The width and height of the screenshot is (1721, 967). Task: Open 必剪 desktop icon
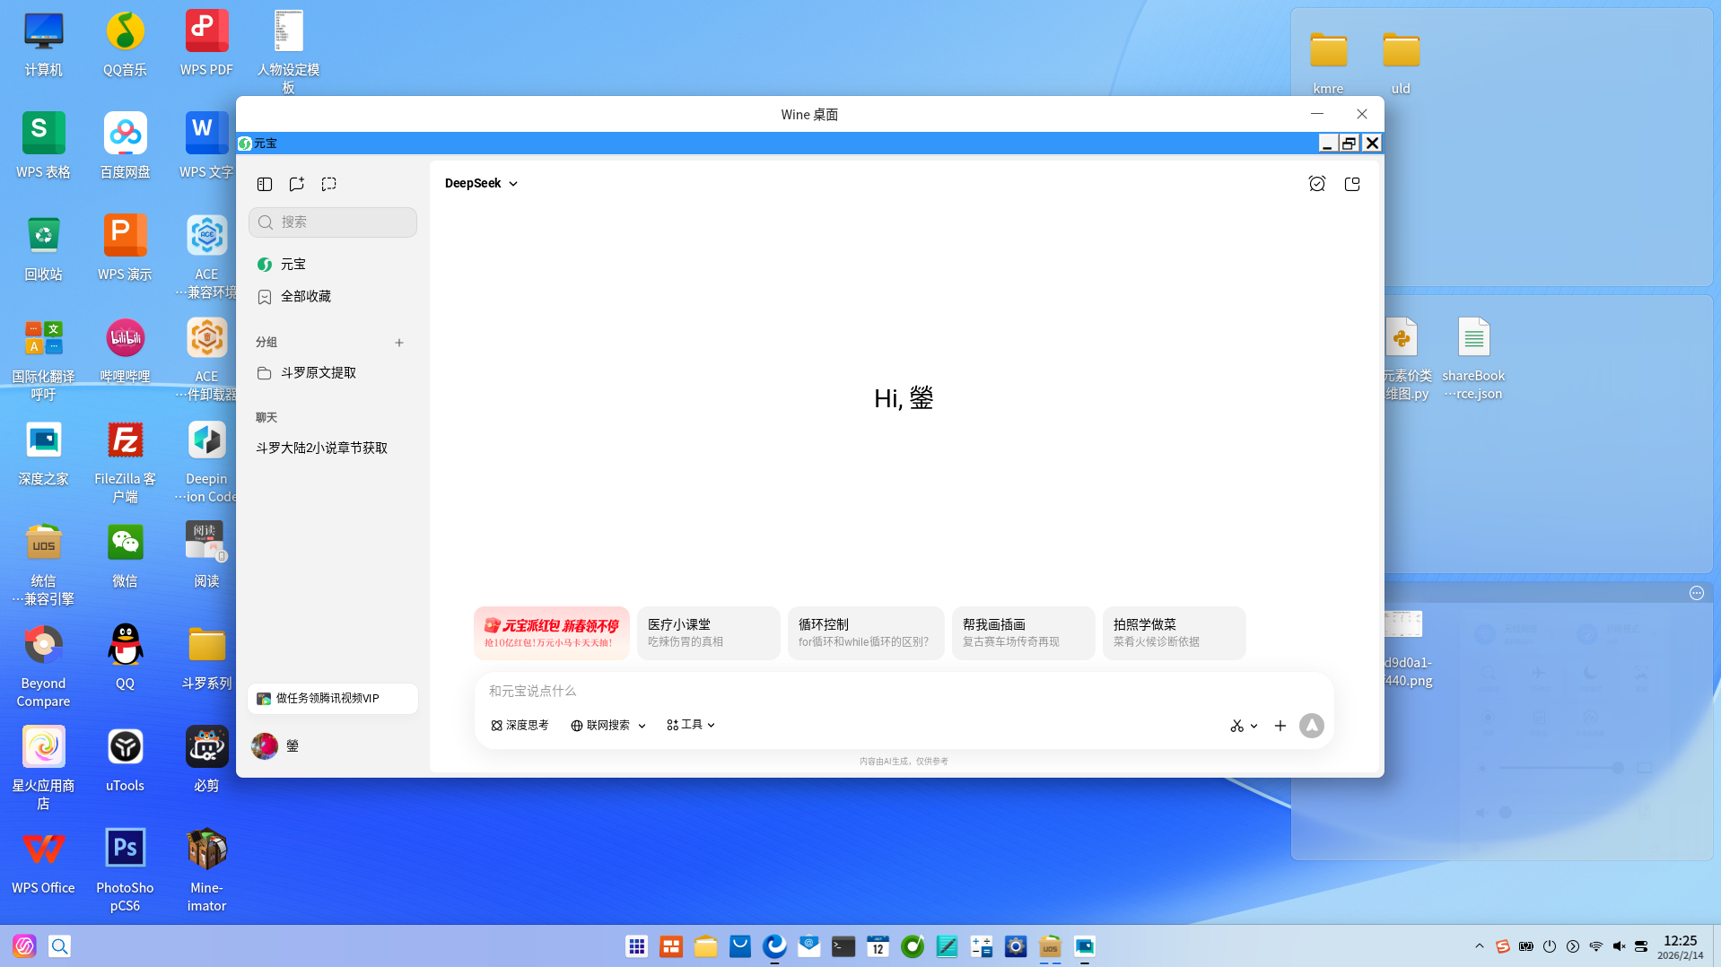point(206,760)
